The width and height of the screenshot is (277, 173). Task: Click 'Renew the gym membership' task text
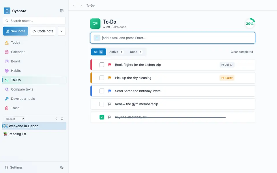[x=136, y=104]
